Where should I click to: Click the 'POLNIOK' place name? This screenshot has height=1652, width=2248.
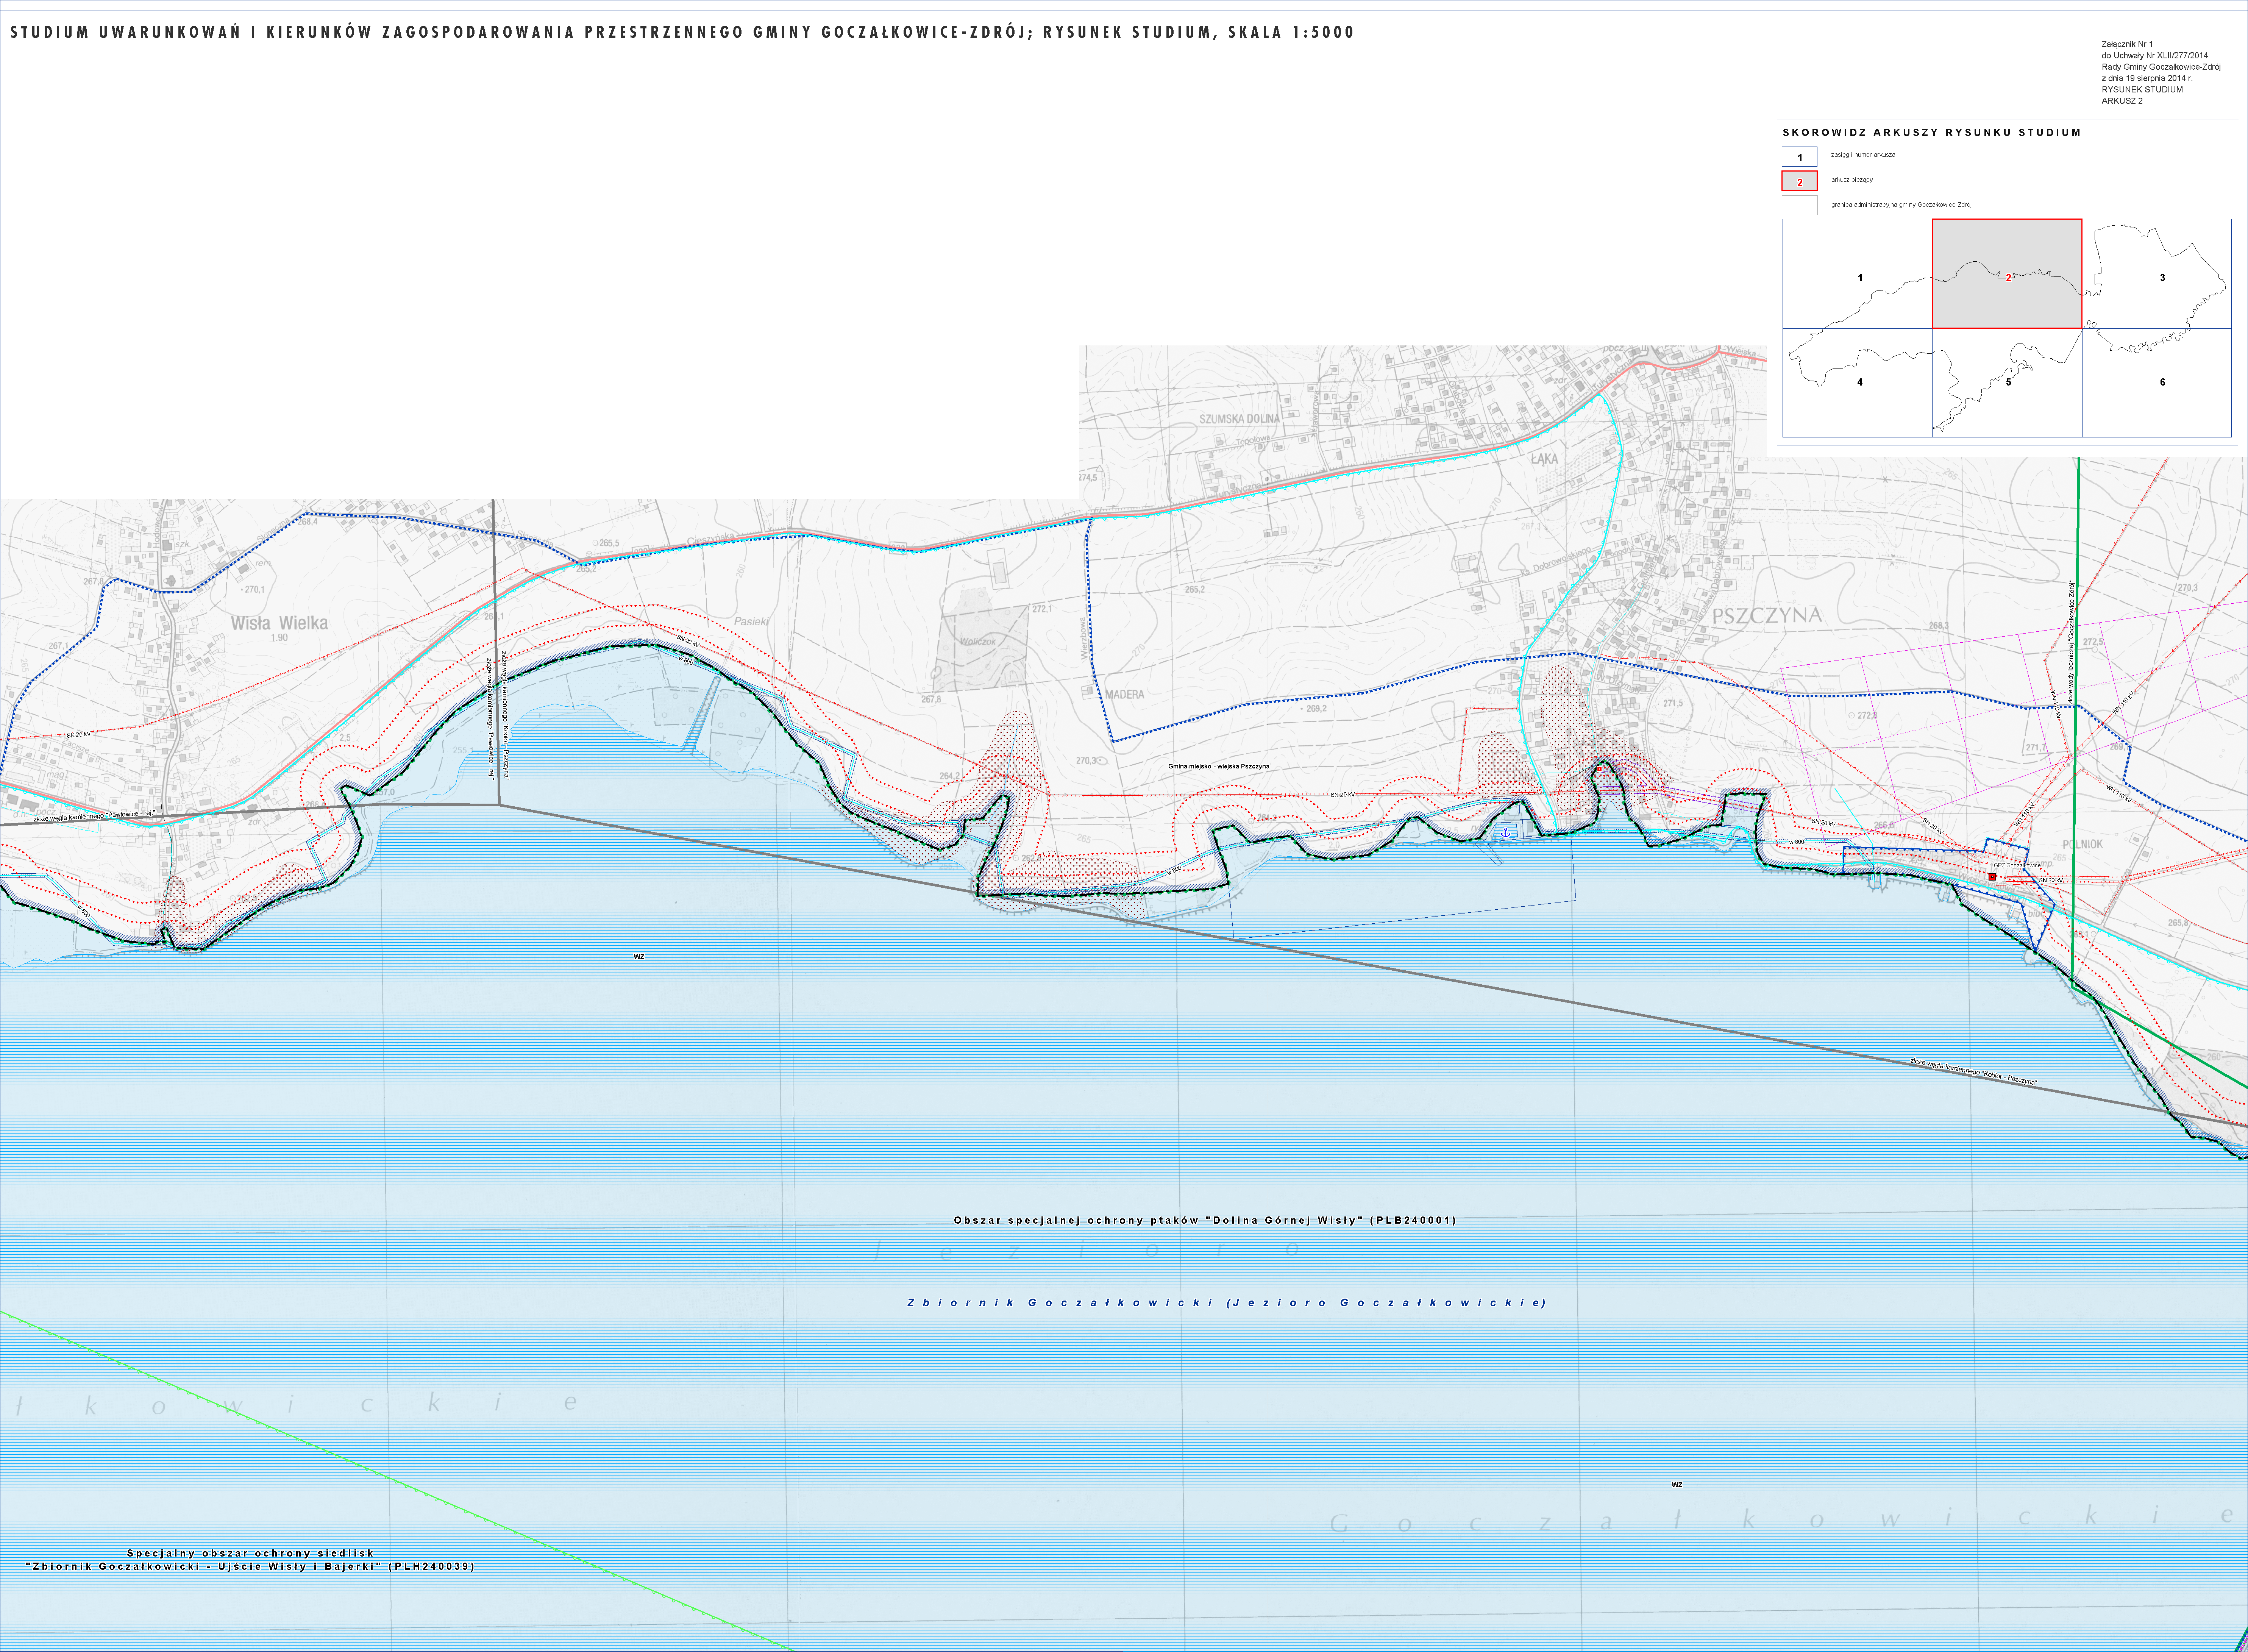coord(2082,844)
